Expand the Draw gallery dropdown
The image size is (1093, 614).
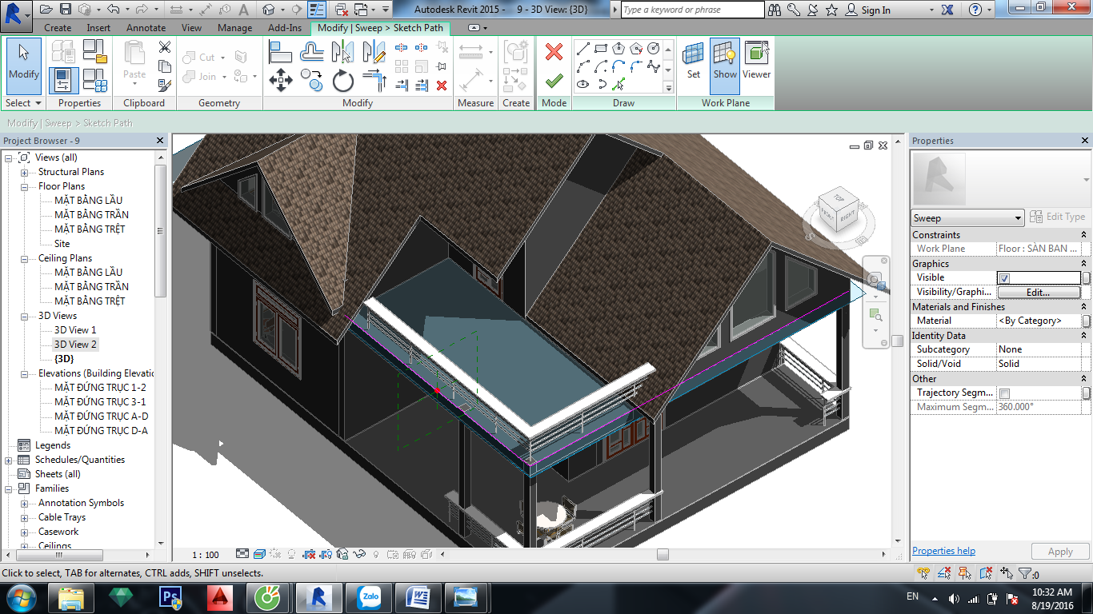pyautogui.click(x=669, y=87)
